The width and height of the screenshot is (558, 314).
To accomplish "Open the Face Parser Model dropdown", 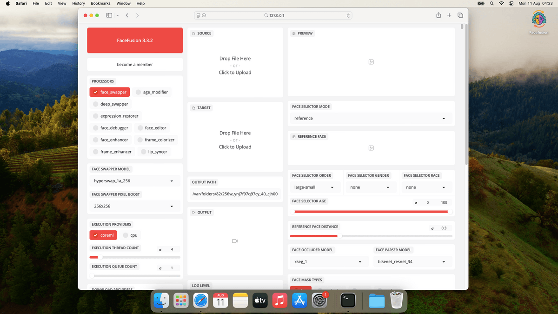I will tap(413, 262).
